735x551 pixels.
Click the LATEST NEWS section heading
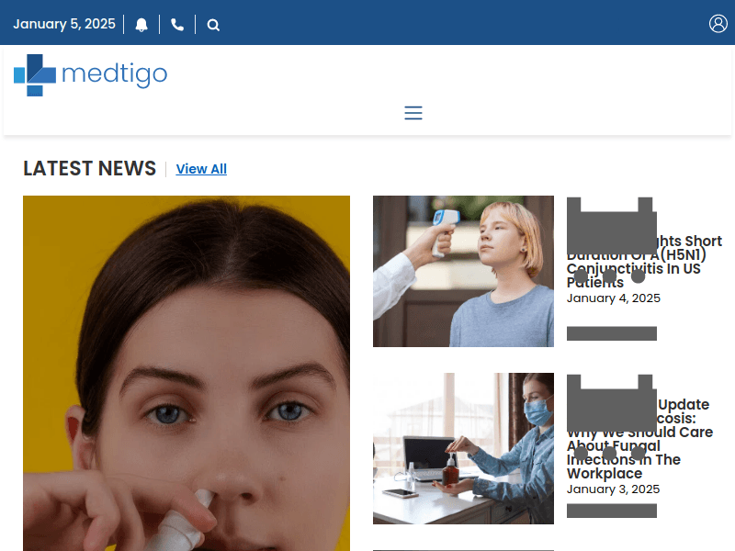point(89,168)
